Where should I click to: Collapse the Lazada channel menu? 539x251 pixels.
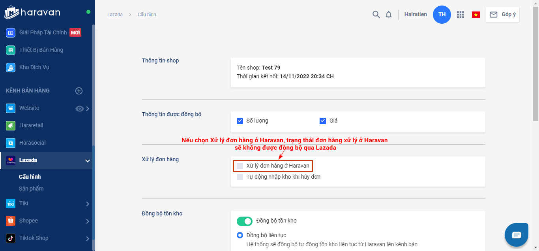pos(88,160)
